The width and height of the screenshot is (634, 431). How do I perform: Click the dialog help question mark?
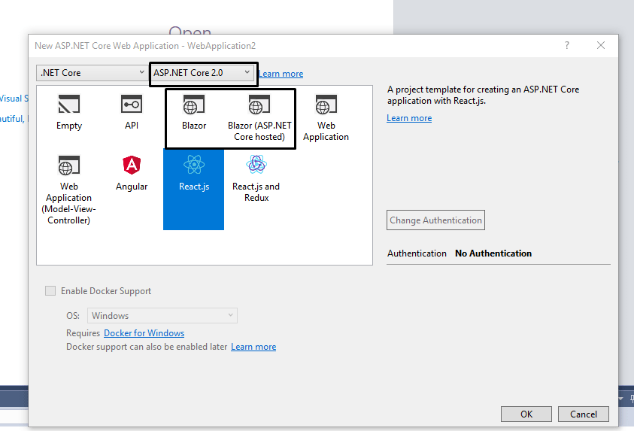point(567,45)
